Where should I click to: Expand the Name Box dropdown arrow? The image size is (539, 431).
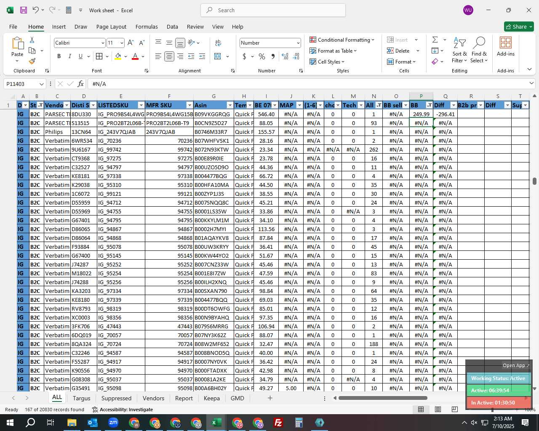click(41, 84)
